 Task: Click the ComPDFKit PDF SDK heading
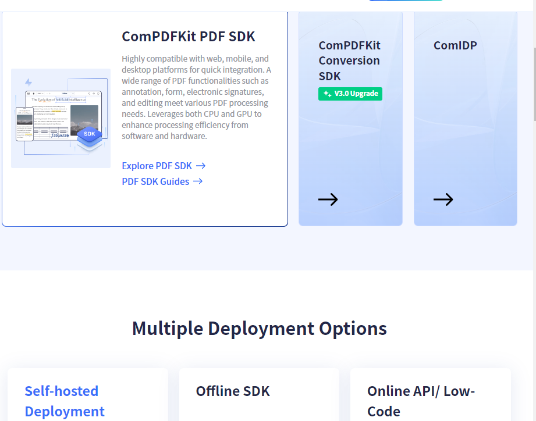tap(189, 37)
